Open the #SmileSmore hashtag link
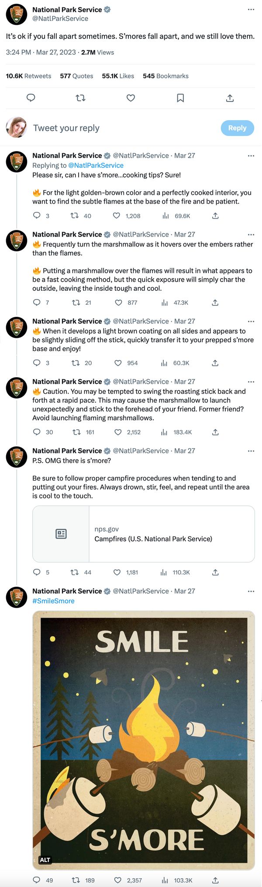The height and width of the screenshot is (887, 262). point(53,601)
